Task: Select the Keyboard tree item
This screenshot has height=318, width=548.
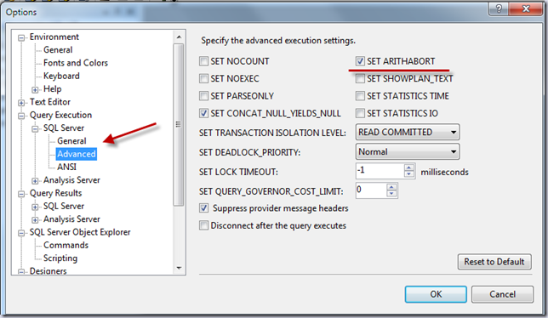Action: tap(61, 76)
